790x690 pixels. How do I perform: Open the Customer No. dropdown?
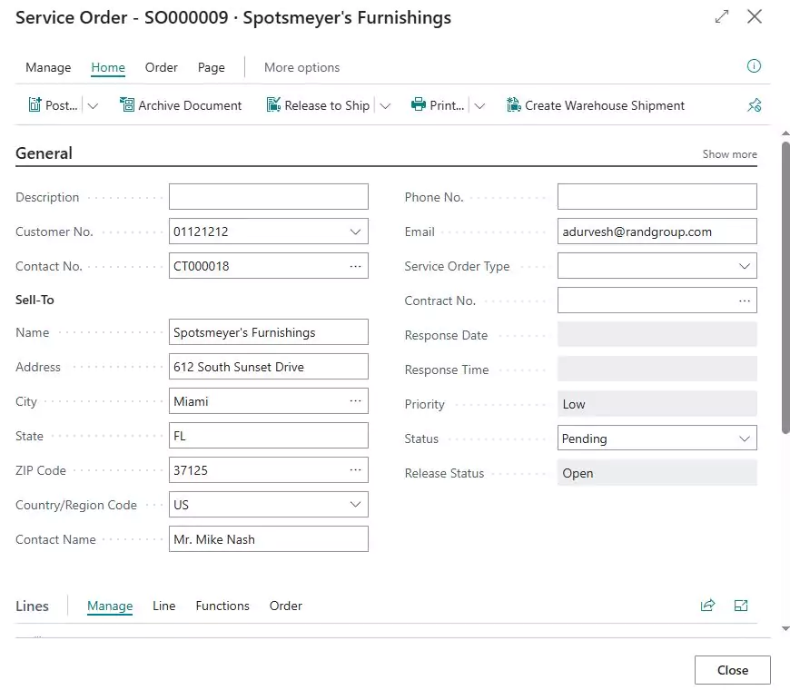tap(356, 232)
